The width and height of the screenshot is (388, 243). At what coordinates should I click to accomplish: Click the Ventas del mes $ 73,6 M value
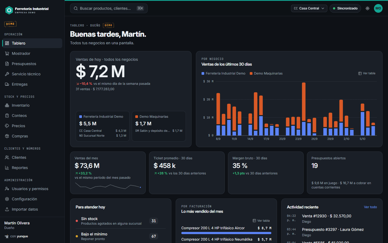pyautogui.click(x=87, y=166)
